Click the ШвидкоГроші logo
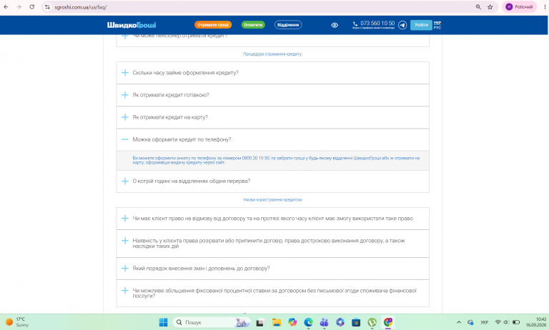The image size is (549, 330). pos(132,25)
